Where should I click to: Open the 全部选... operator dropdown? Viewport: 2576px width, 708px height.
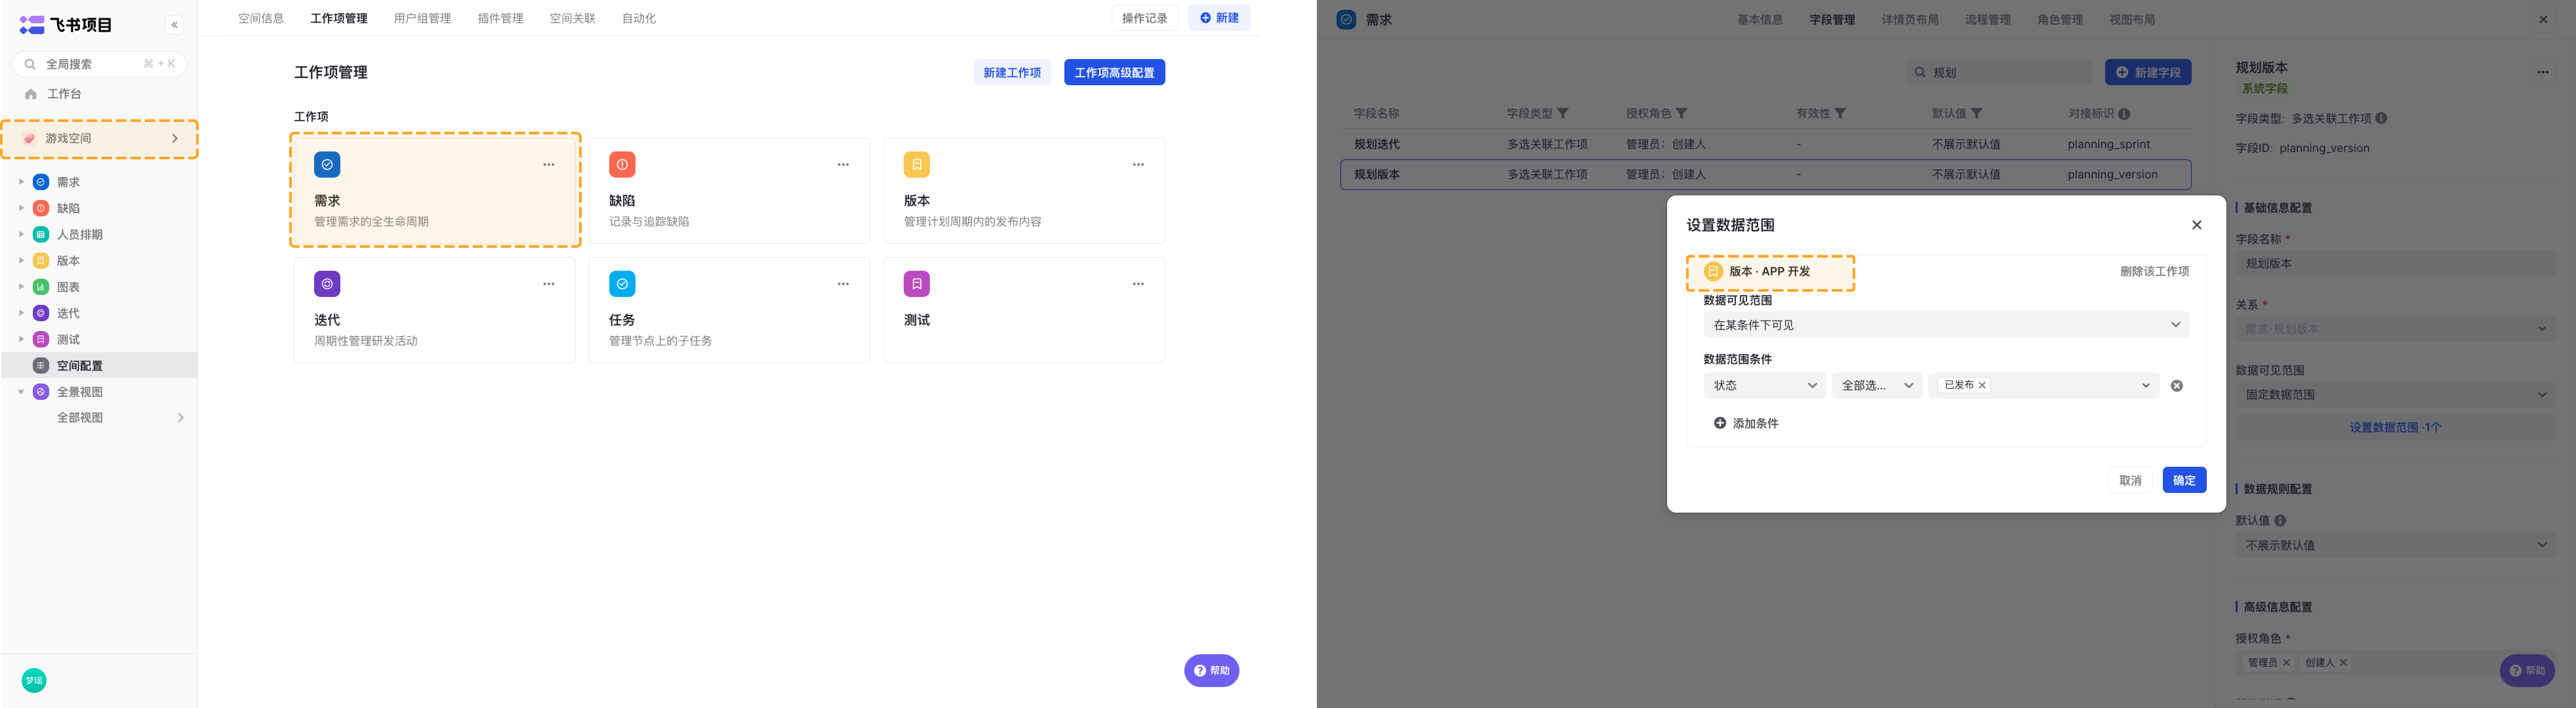(x=1877, y=386)
